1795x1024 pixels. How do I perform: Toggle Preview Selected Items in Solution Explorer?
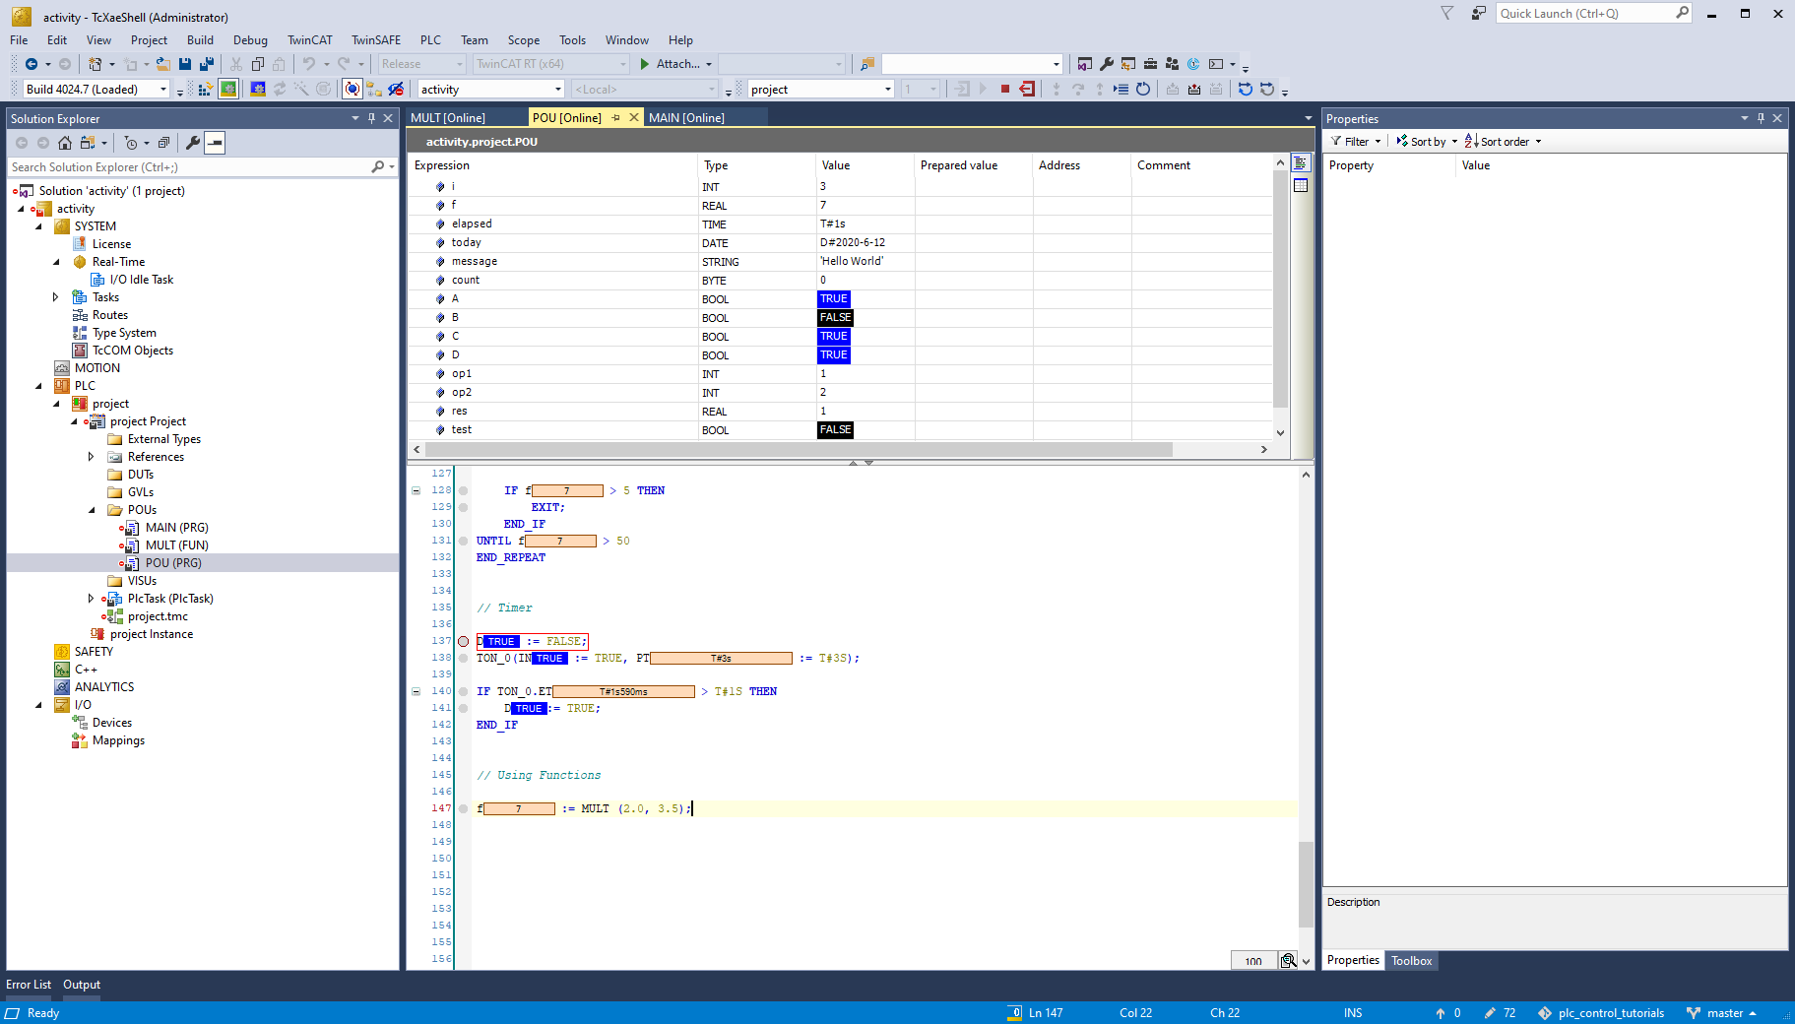coord(215,143)
